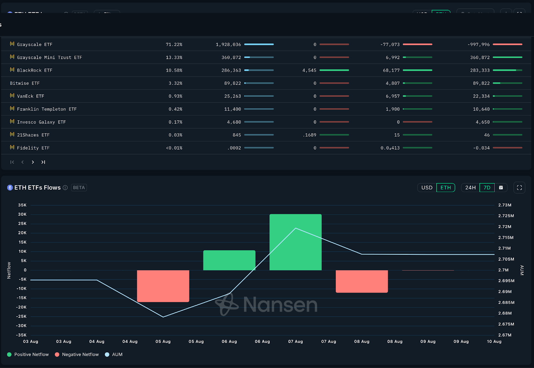
Task: Open the VanEck ETF row
Action: tap(266, 96)
